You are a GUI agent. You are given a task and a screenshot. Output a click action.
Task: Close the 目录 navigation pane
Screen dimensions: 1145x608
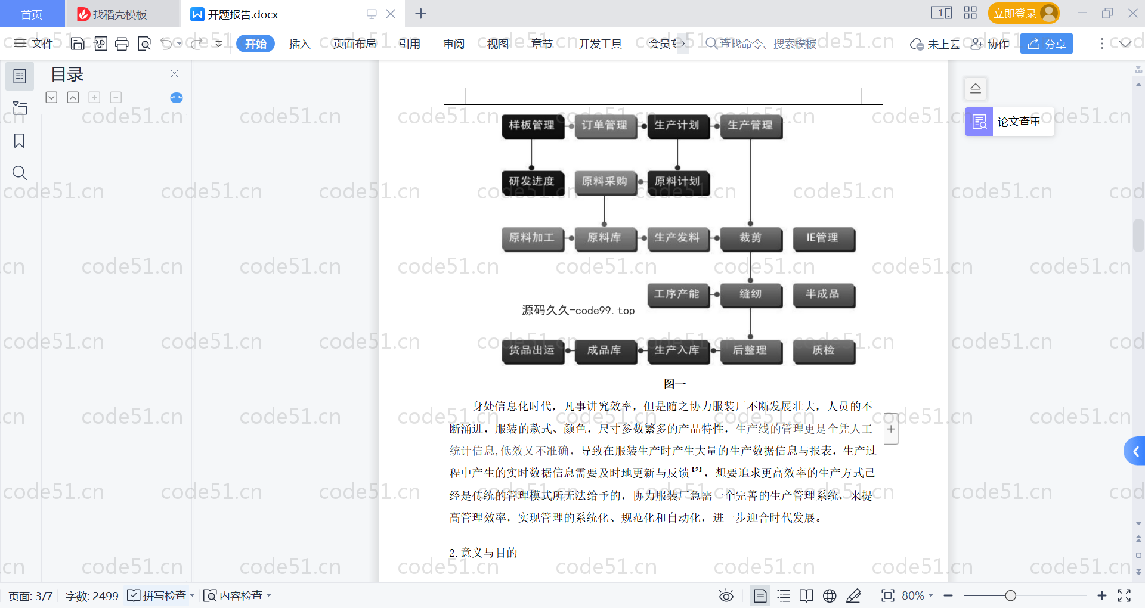point(175,73)
